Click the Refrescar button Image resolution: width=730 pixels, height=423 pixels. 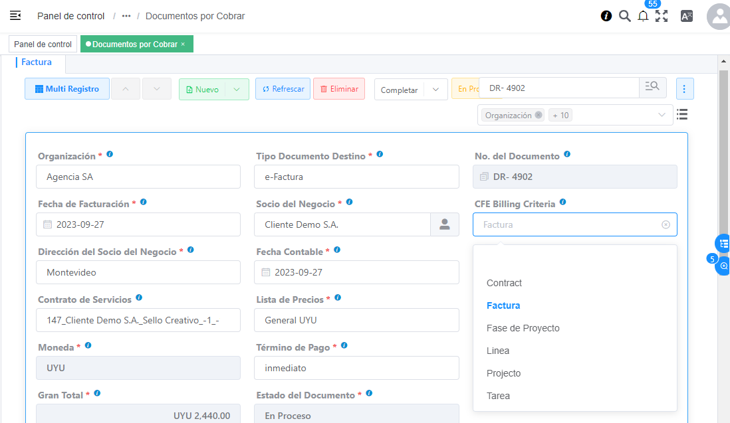pyautogui.click(x=283, y=89)
